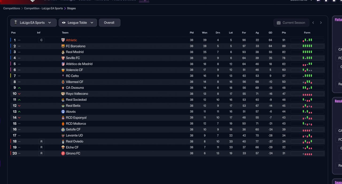Open the Current Season selector
This screenshot has width=342, height=184.
(291, 23)
